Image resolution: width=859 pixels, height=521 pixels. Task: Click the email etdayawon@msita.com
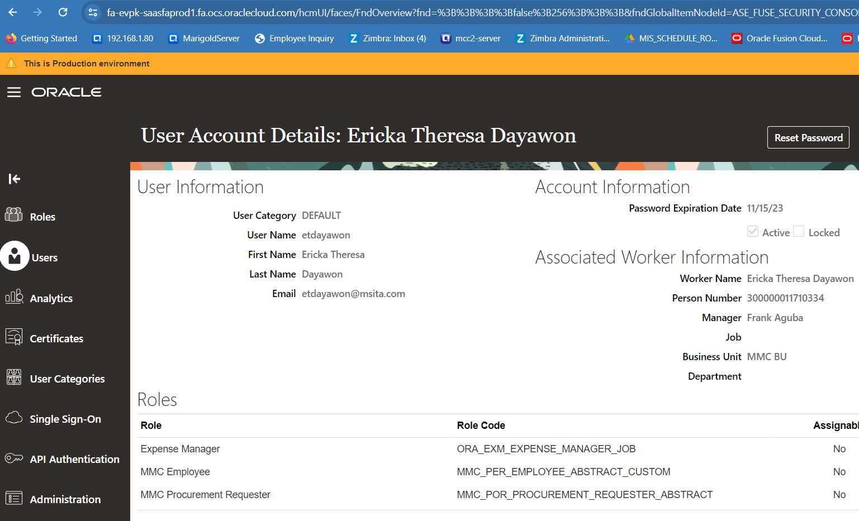(x=353, y=294)
